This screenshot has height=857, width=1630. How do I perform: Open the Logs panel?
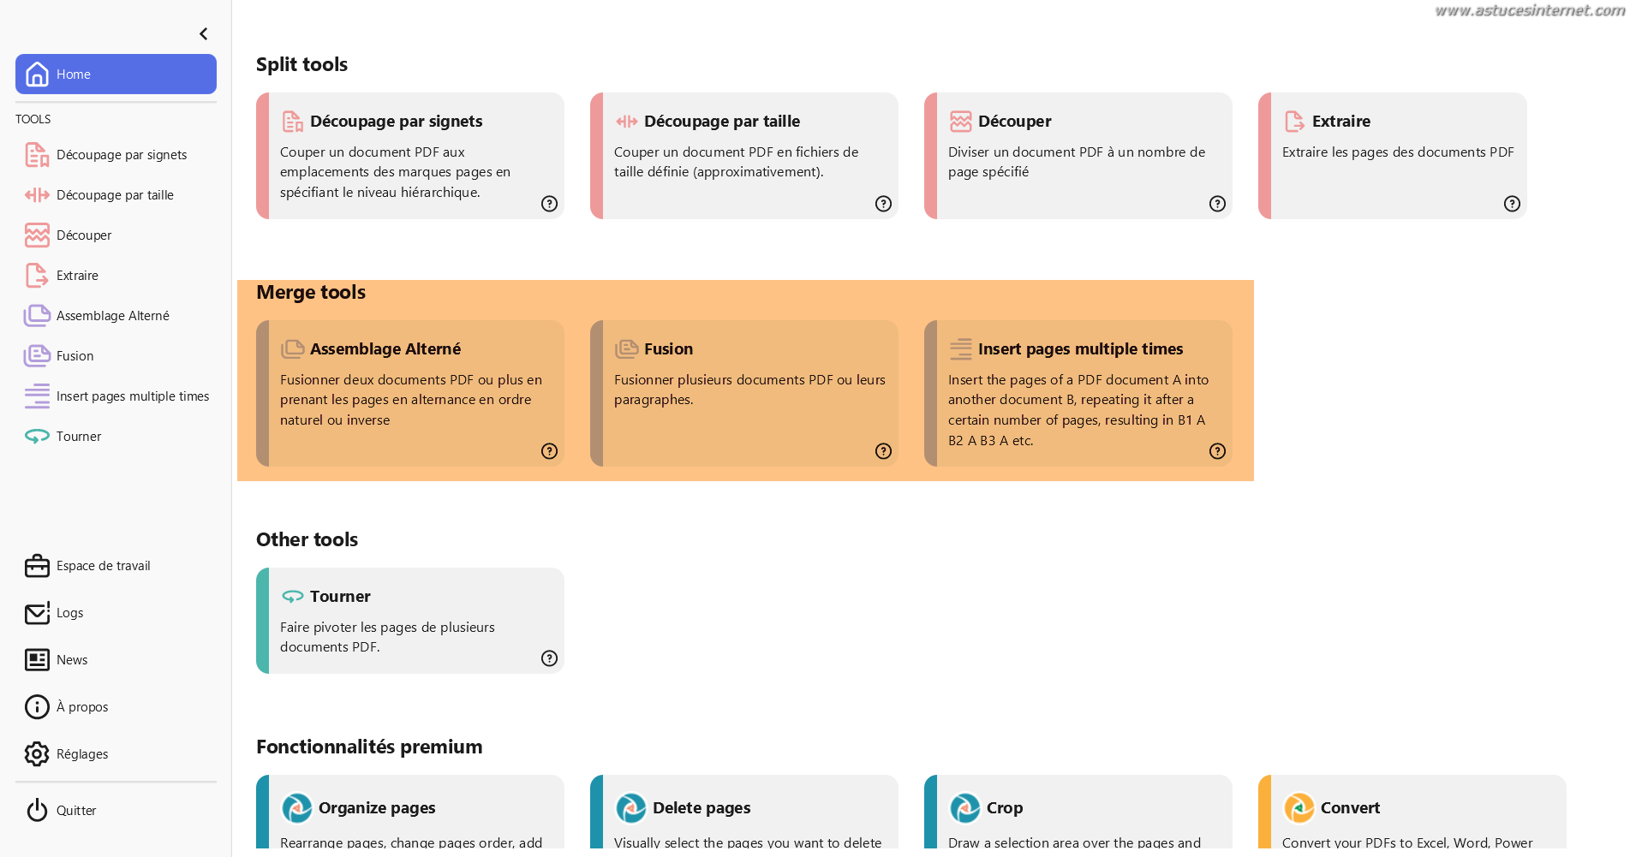69,613
